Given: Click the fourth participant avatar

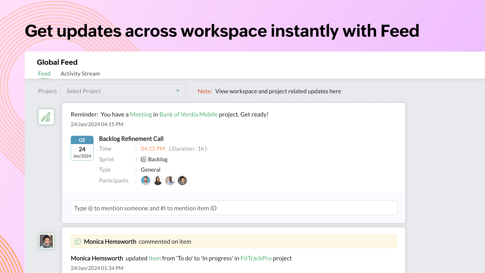Looking at the screenshot, I should [182, 180].
